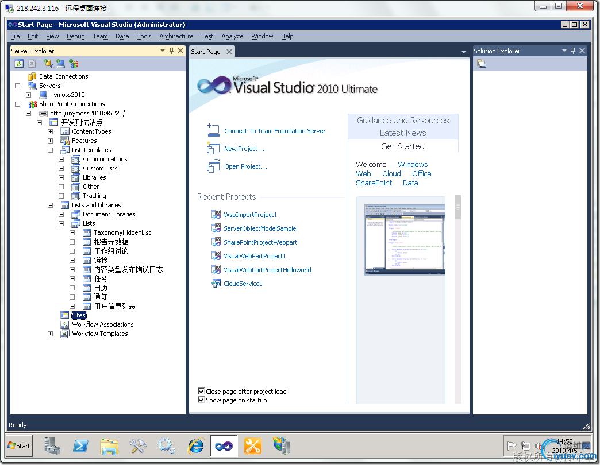Toggle Show page on startup checkbox
Screen dimensions: 600x465
pos(201,400)
